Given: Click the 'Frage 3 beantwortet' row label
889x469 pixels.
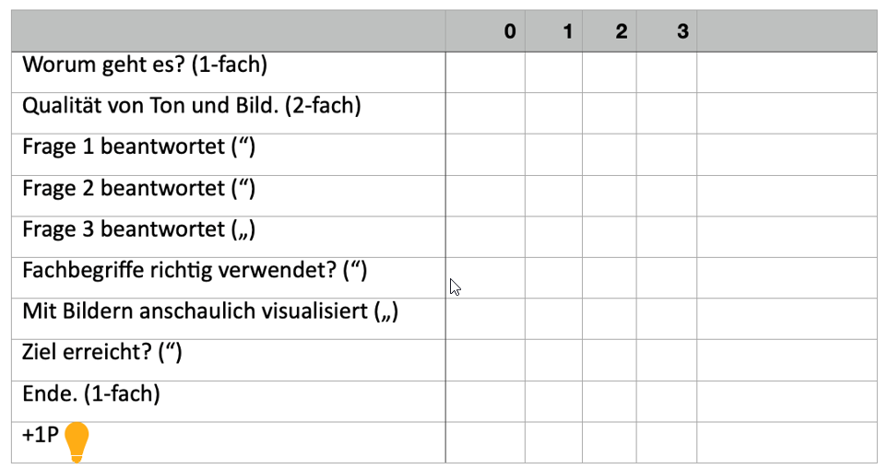Looking at the screenshot, I should coord(138,229).
